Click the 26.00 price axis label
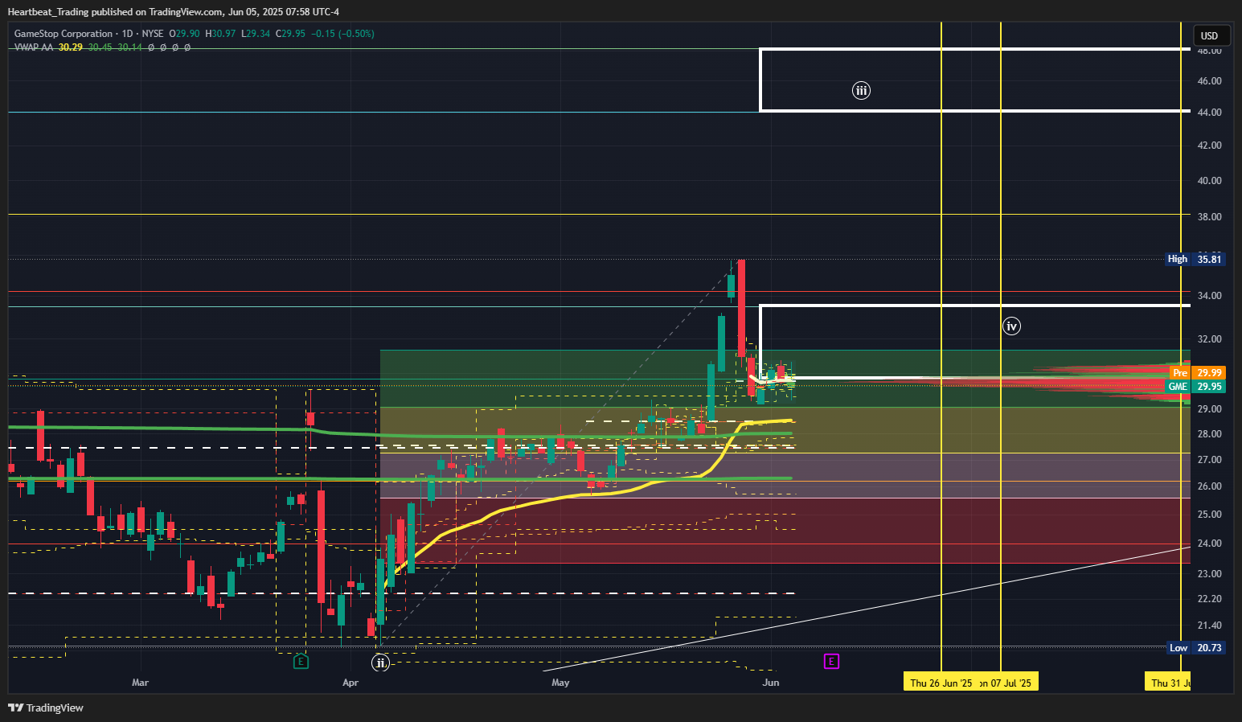The width and height of the screenshot is (1242, 722). (1209, 486)
